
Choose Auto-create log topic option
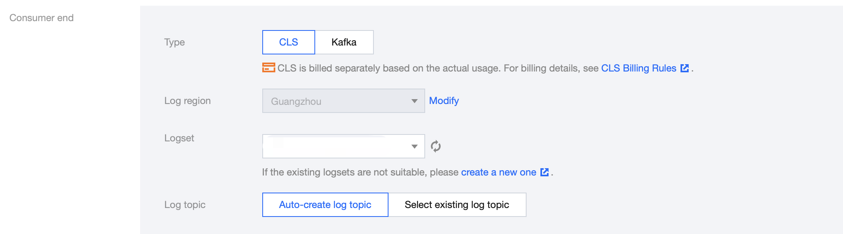pos(325,205)
